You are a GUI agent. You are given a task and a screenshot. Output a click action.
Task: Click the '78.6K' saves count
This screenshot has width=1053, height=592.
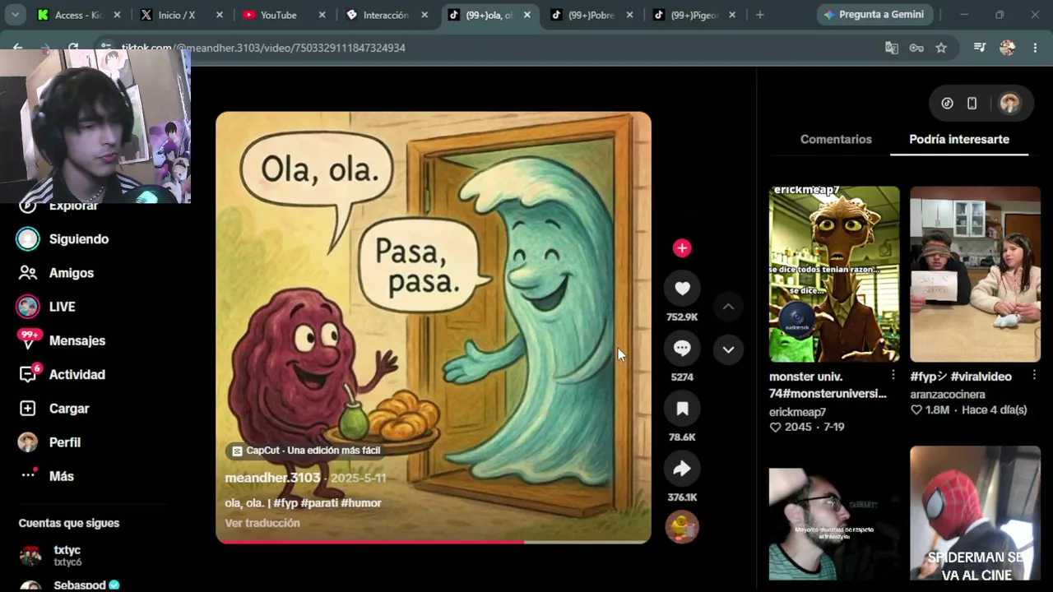682,437
